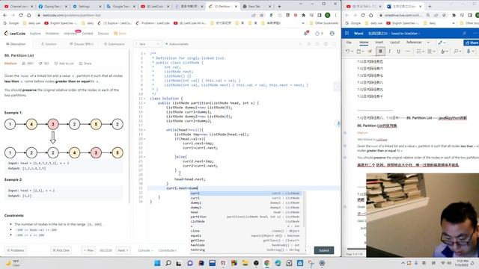Open LeetCode notifications bell
The width and height of the screenshot is (479, 269).
click(x=306, y=33)
